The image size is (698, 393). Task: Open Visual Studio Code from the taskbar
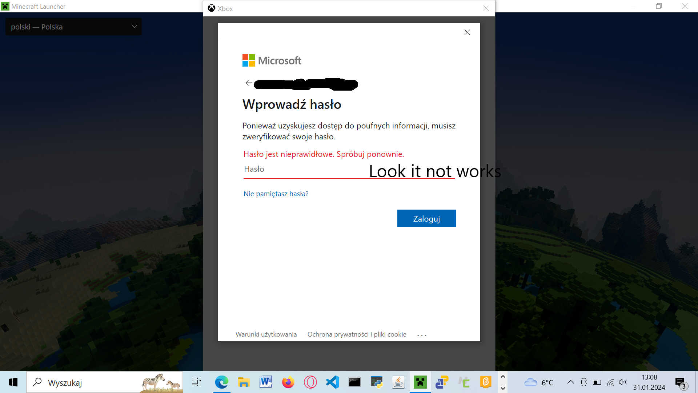[x=332, y=382]
